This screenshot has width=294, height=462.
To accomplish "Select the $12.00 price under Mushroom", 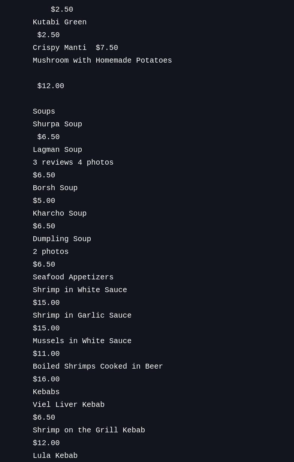I will 51,86.
